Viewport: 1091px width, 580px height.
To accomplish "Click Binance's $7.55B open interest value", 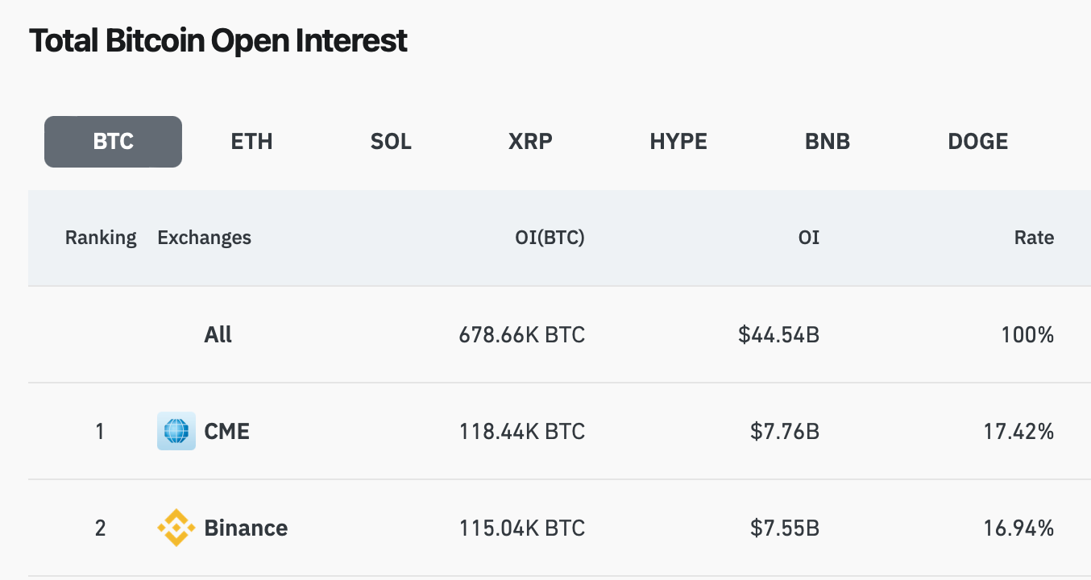I will [785, 528].
